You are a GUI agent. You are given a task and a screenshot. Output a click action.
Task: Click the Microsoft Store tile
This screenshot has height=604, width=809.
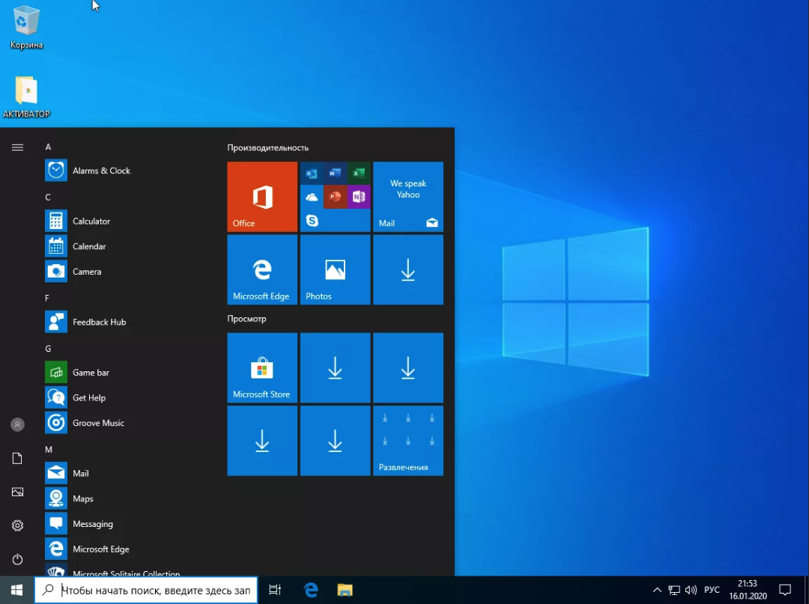(262, 367)
